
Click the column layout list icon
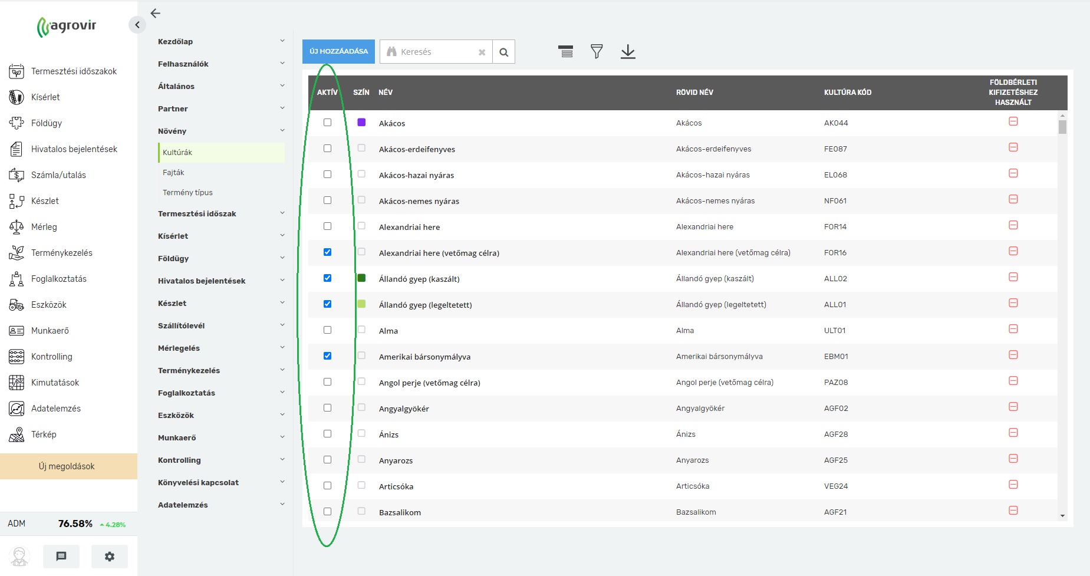click(565, 52)
